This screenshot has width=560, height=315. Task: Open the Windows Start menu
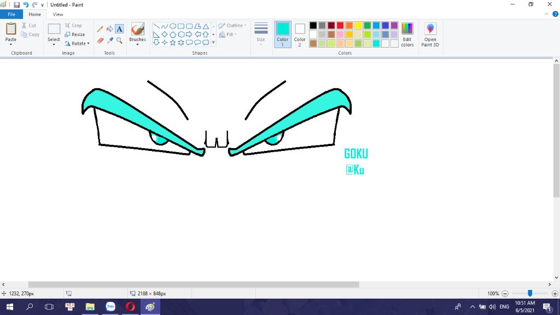pyautogui.click(x=10, y=307)
